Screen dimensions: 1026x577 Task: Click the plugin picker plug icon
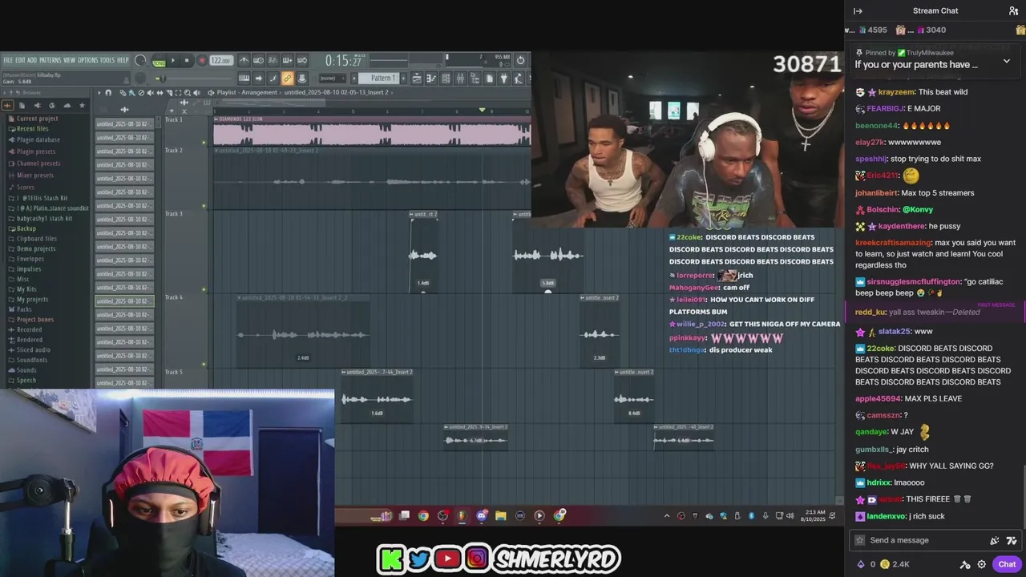[503, 79]
